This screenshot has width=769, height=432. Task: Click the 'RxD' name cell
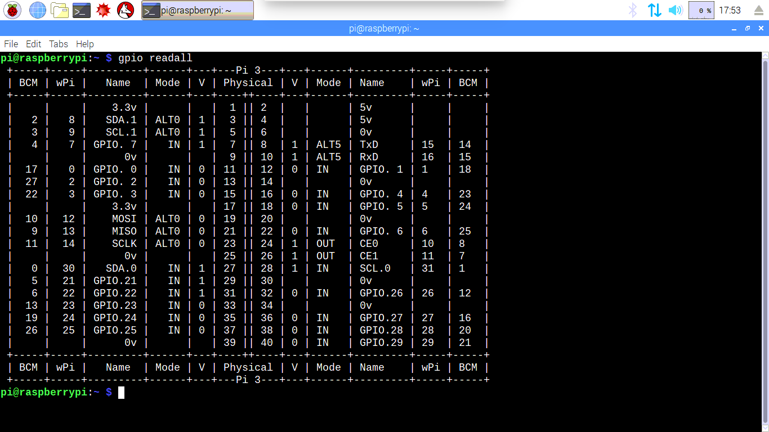(x=369, y=157)
